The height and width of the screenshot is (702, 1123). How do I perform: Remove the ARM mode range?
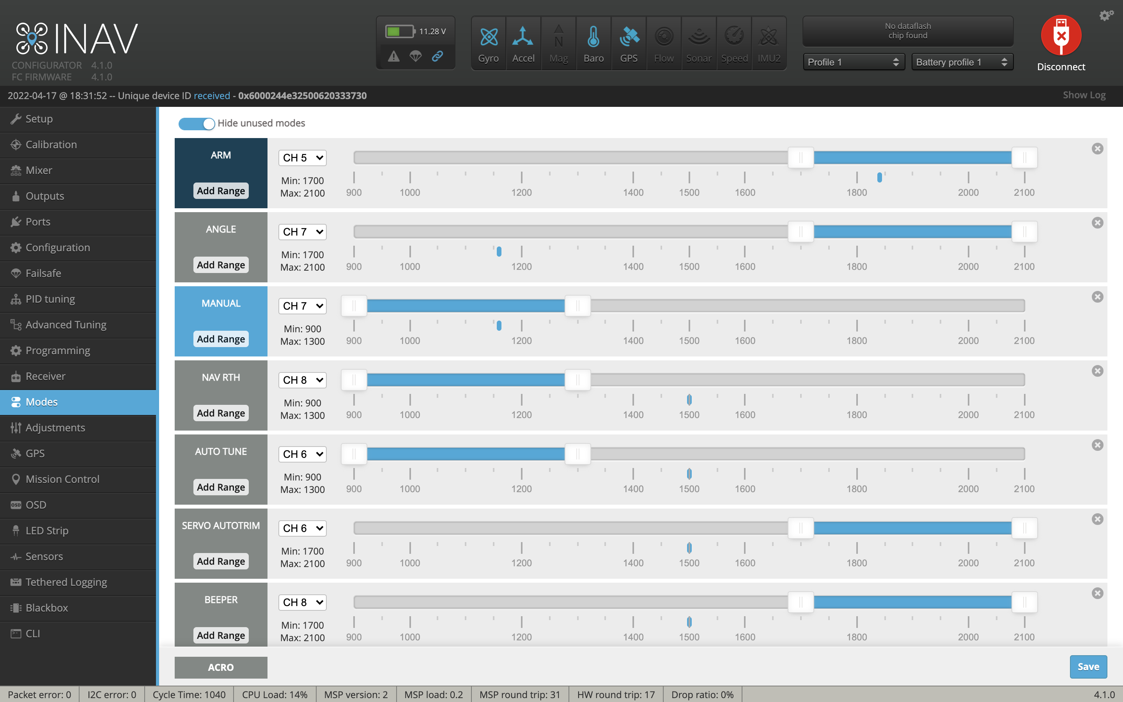(1097, 149)
